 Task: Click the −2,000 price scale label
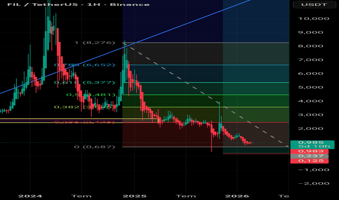[x=314, y=183]
